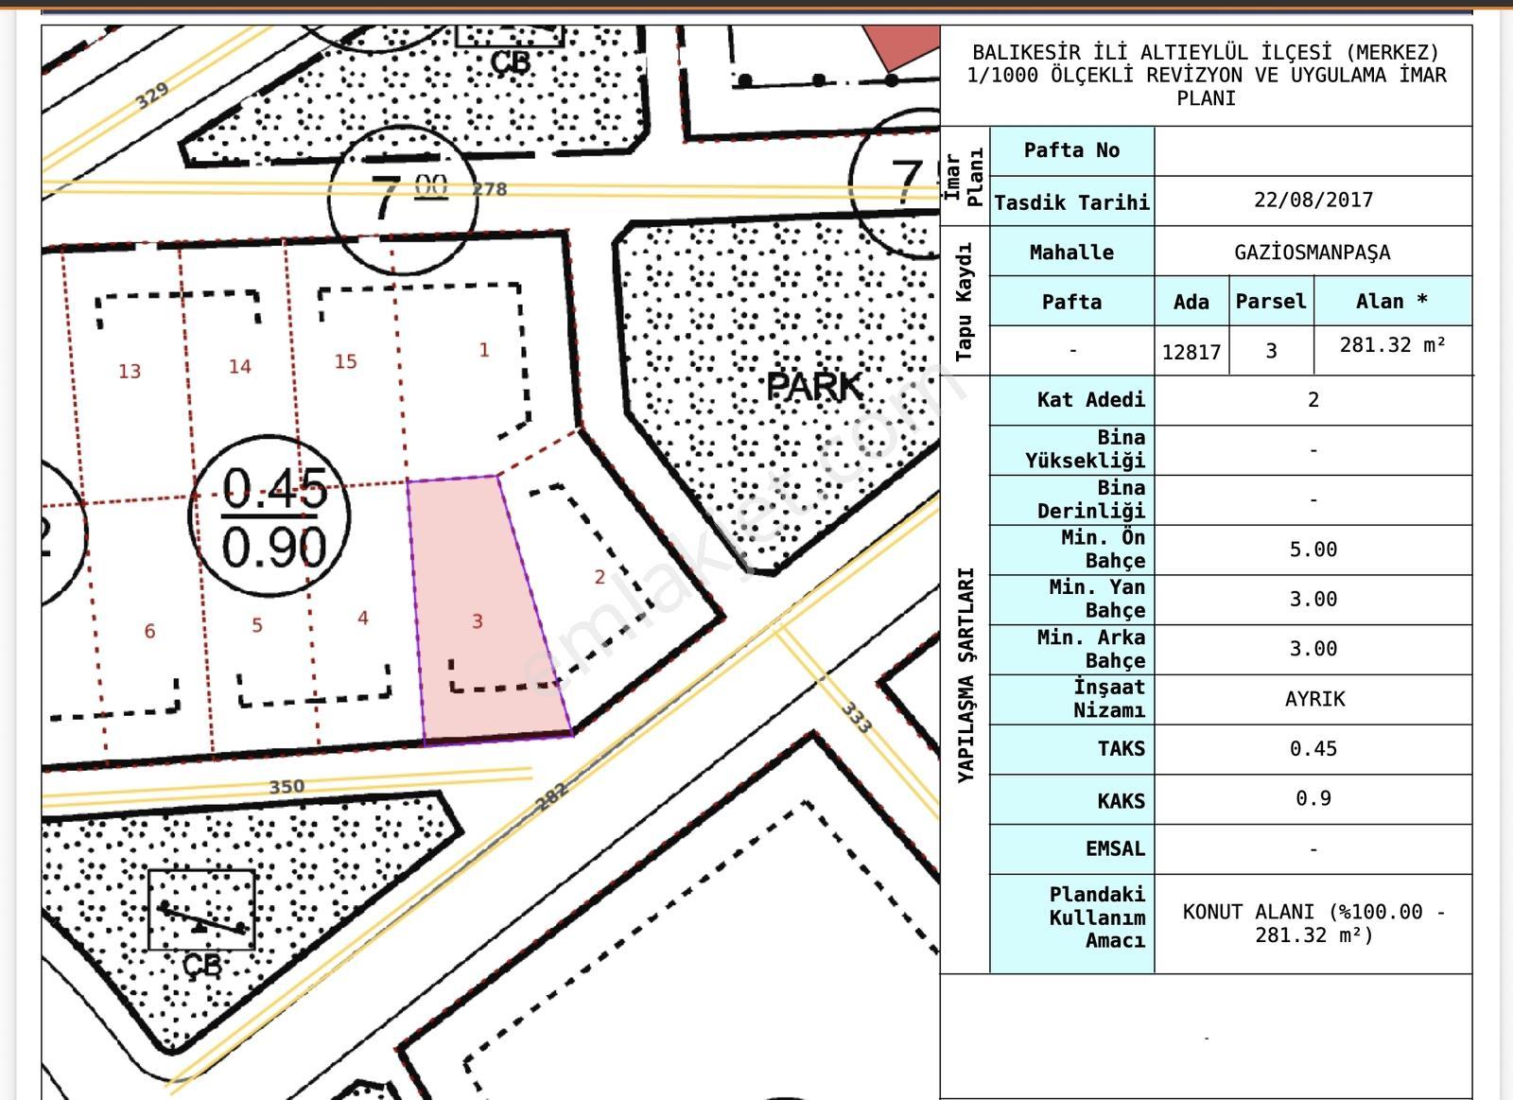The width and height of the screenshot is (1513, 1100).
Task: Click road label 333
Action: [x=856, y=716]
